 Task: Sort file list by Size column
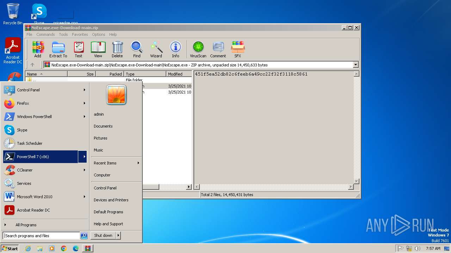81,74
